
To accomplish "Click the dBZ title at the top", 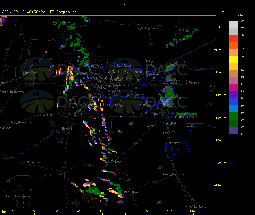I will [x=127, y=4].
